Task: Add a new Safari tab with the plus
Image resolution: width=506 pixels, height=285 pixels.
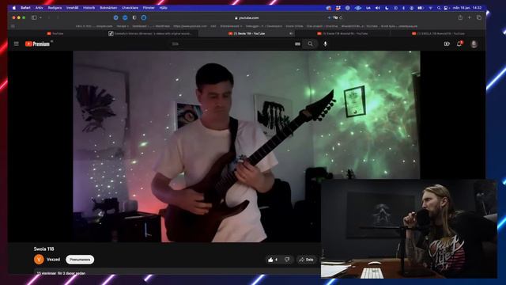Action: tap(469, 17)
